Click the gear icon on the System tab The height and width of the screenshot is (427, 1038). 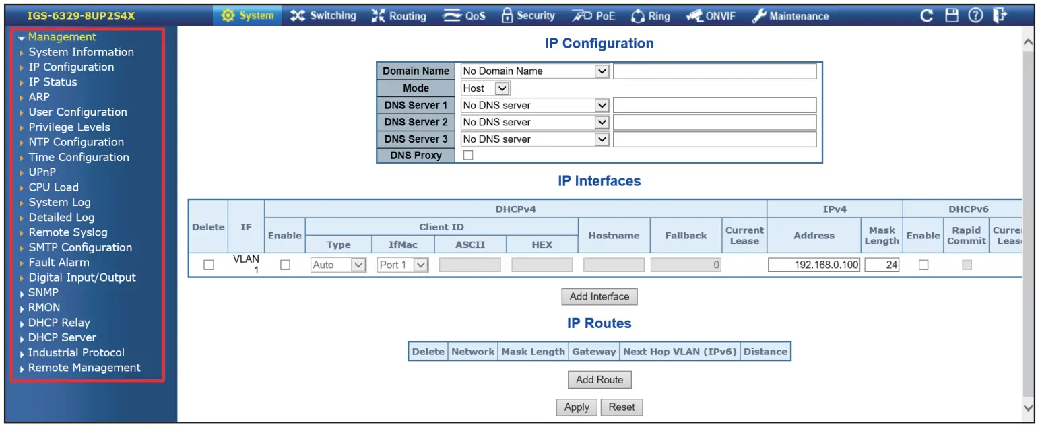point(228,15)
